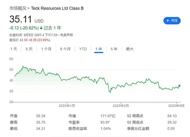Viewport: 190px width, 137px height.
Task: Open the 市场概况 breadcrumb link
Action: (18, 8)
